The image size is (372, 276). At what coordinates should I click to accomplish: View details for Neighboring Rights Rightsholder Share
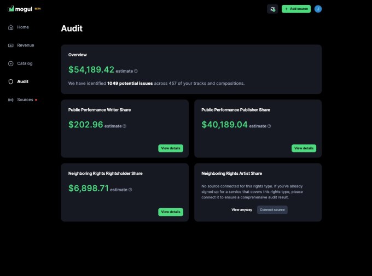[171, 212]
